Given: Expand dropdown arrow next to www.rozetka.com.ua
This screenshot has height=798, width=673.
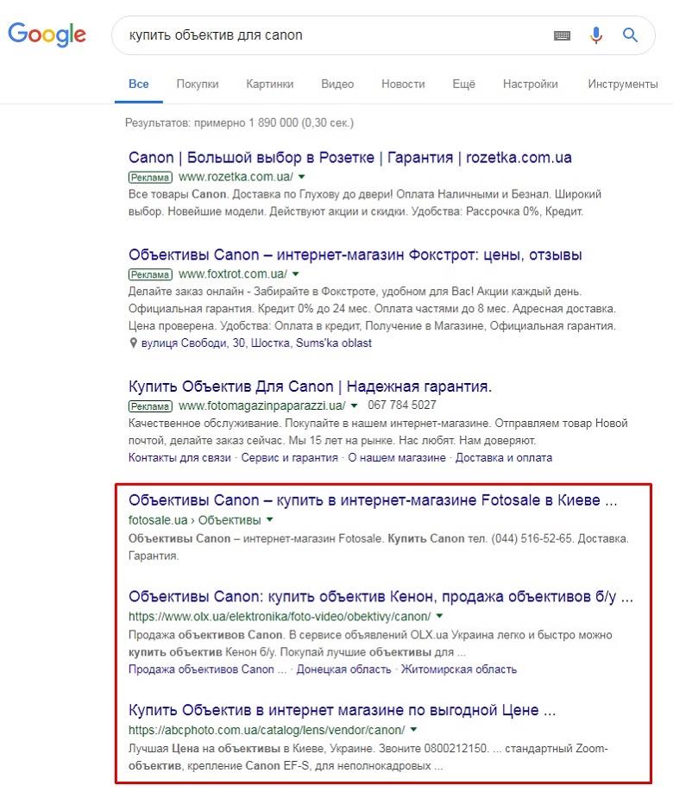Looking at the screenshot, I should coord(301,177).
